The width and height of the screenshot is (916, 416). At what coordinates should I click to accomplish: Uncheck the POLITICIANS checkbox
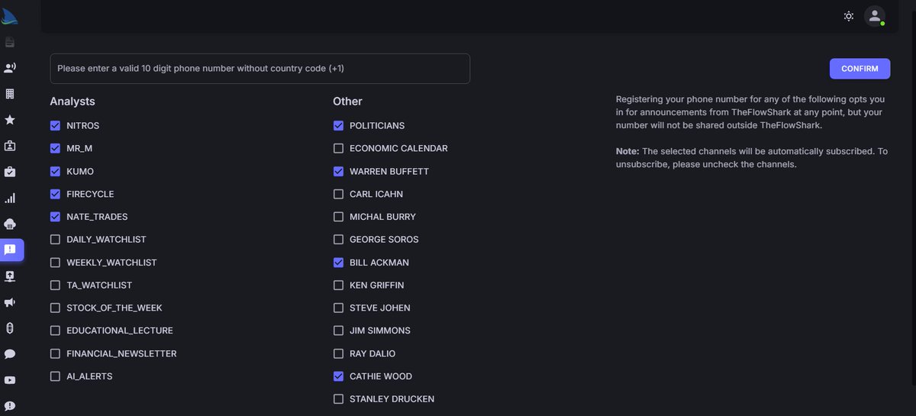338,125
